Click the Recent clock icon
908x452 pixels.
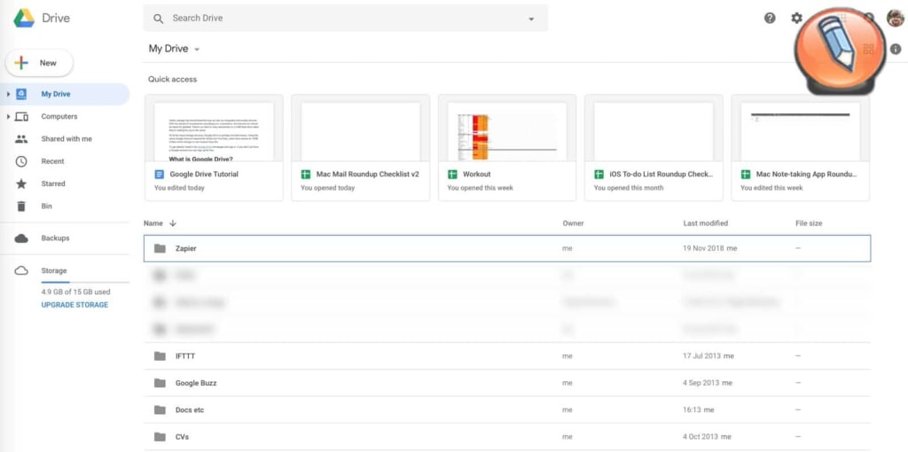(x=21, y=161)
